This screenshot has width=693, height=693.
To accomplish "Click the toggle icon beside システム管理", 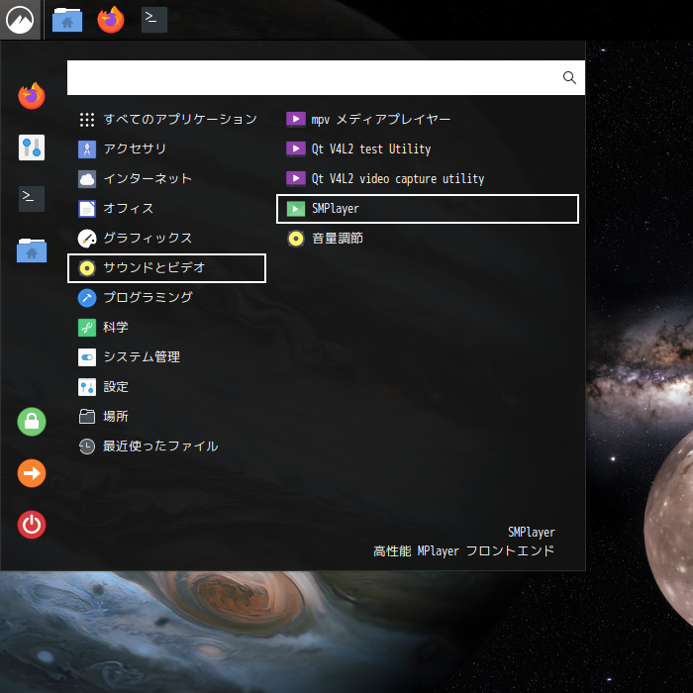I will pos(87,357).
